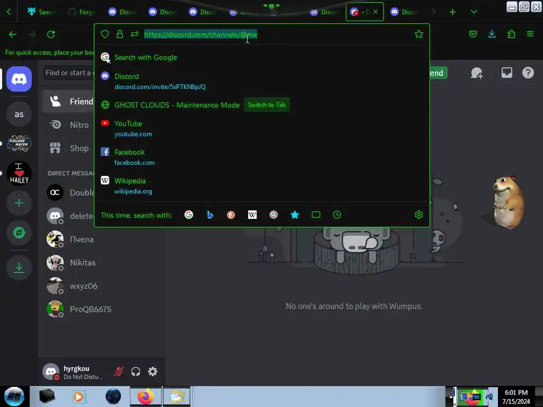The width and height of the screenshot is (543, 407).
Task: Click the Firefox taskbar icon
Action: click(x=146, y=396)
